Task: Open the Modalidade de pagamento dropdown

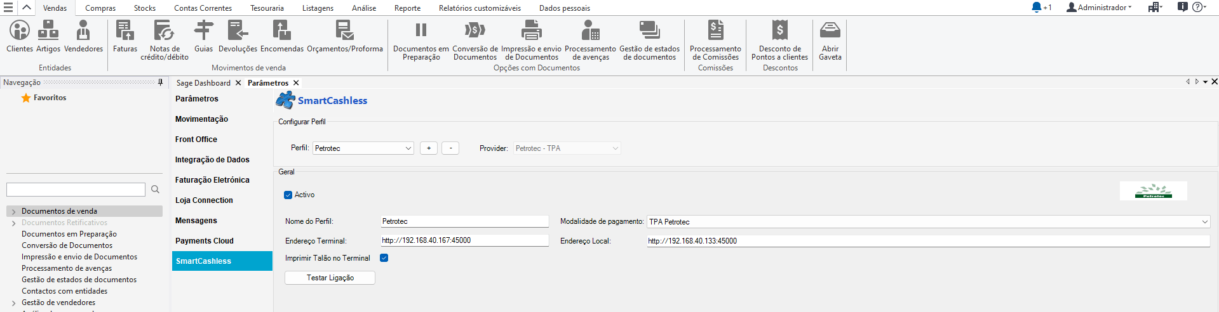Action: [929, 222]
